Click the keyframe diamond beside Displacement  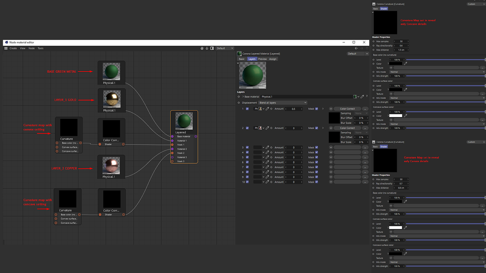(x=239, y=103)
